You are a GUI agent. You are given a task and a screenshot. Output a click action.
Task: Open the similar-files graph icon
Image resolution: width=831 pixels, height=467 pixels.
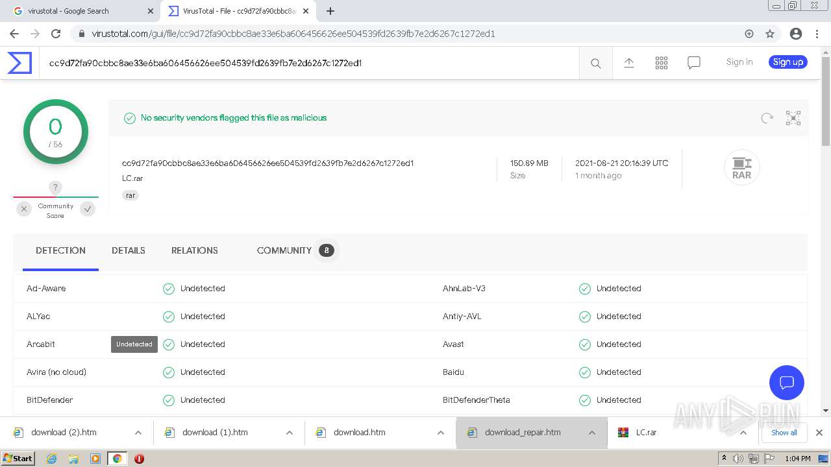pyautogui.click(x=793, y=118)
